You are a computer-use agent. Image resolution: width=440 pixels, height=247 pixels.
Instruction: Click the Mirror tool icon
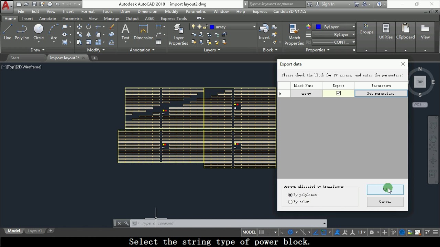coord(89,34)
